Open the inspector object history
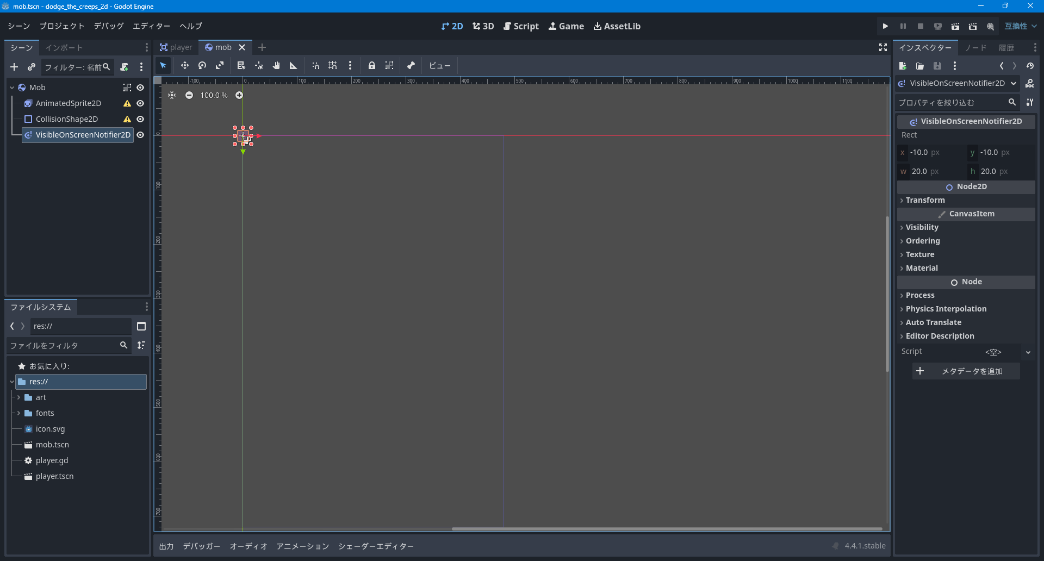 (1030, 66)
